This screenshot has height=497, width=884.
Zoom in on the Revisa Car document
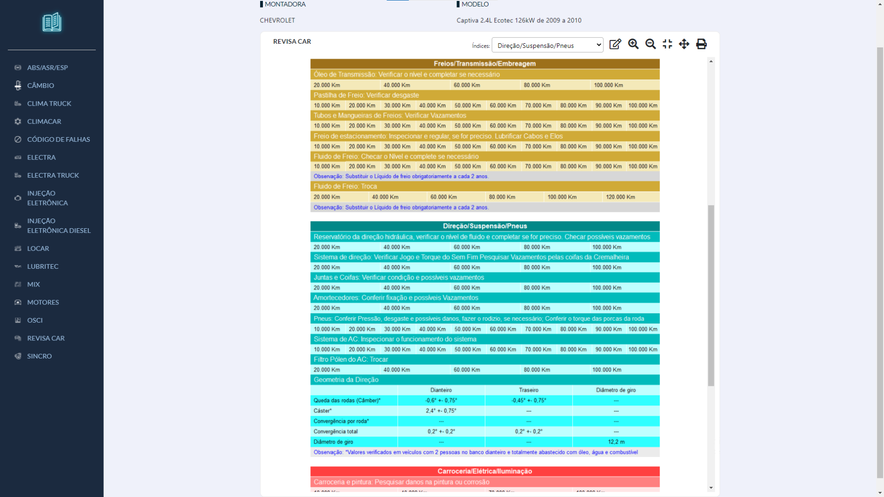click(633, 44)
